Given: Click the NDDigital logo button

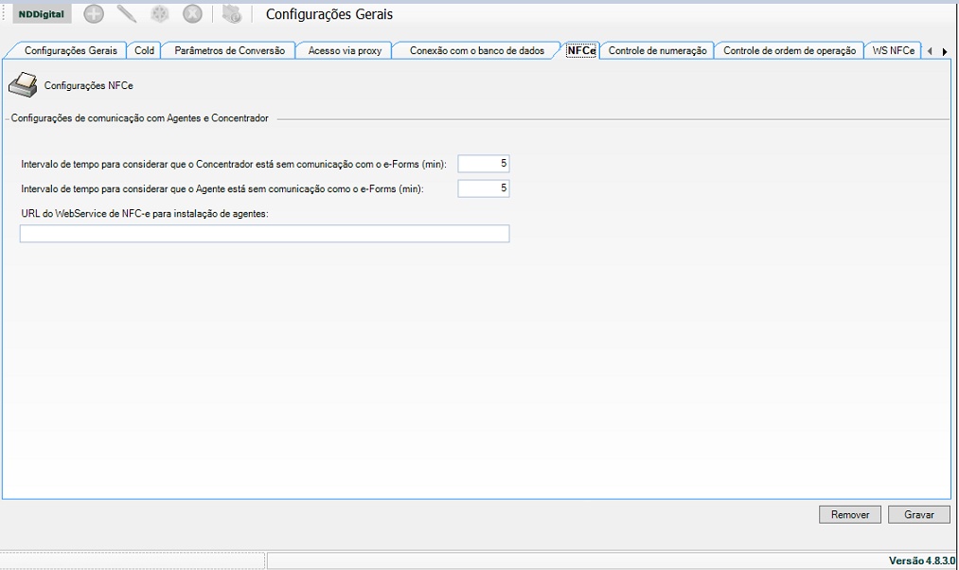Looking at the screenshot, I should [42, 14].
